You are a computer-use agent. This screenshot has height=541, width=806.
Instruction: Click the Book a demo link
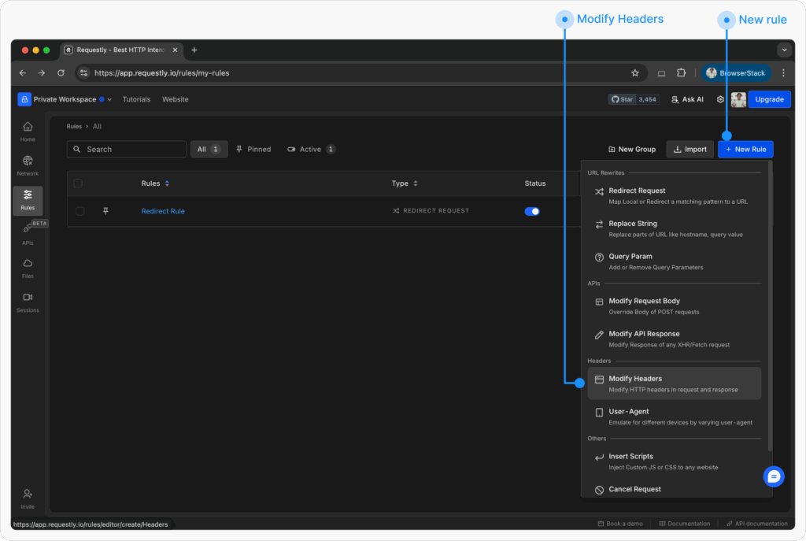(x=620, y=524)
